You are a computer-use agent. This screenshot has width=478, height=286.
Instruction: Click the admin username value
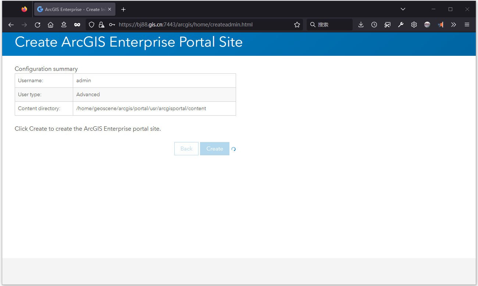[83, 80]
